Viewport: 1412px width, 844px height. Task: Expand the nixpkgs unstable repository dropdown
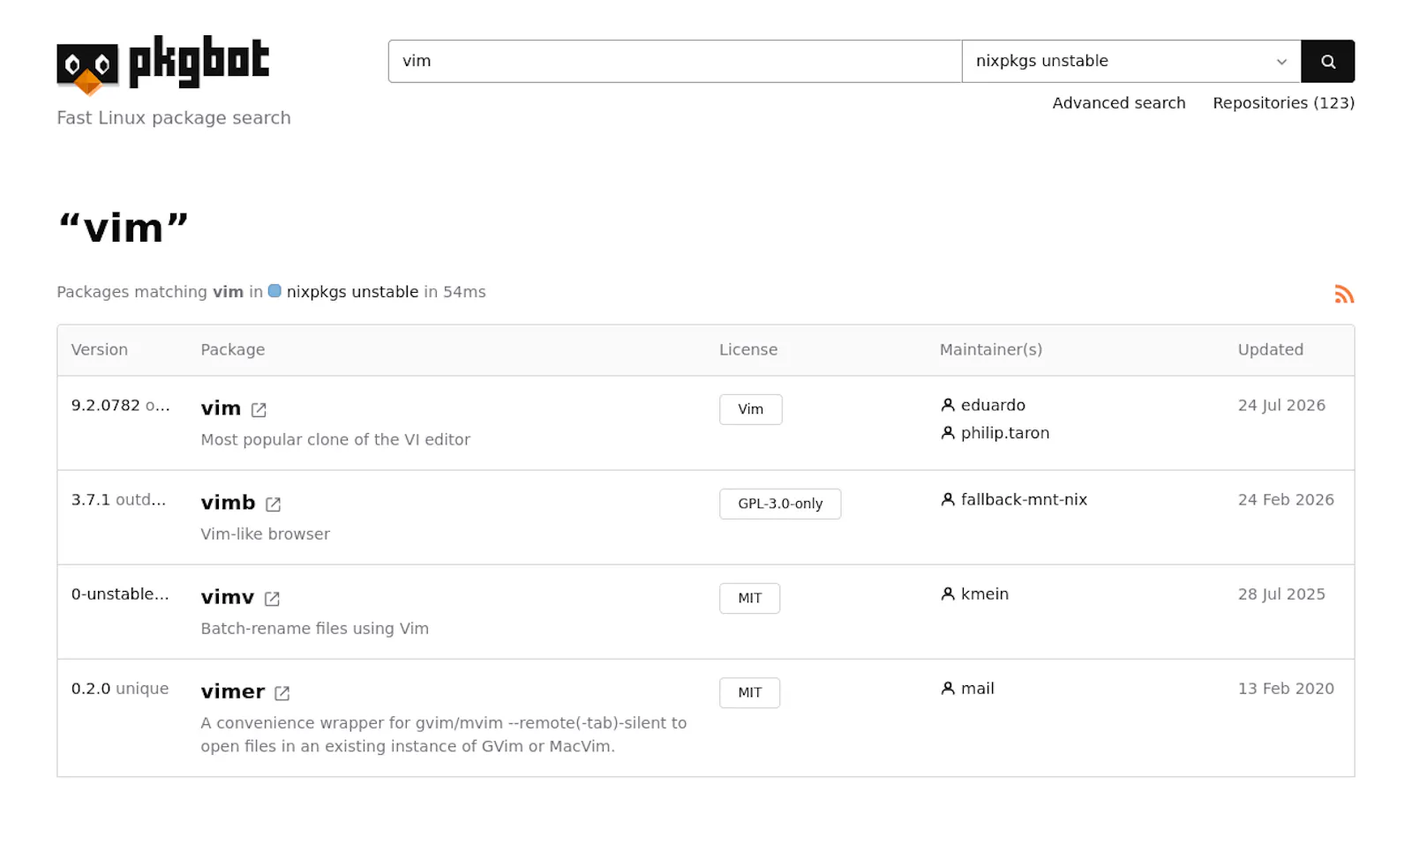point(1131,61)
